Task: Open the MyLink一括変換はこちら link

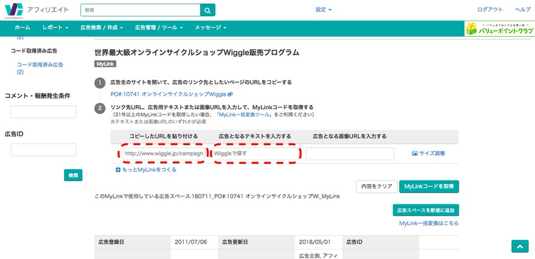Action: click(429, 223)
